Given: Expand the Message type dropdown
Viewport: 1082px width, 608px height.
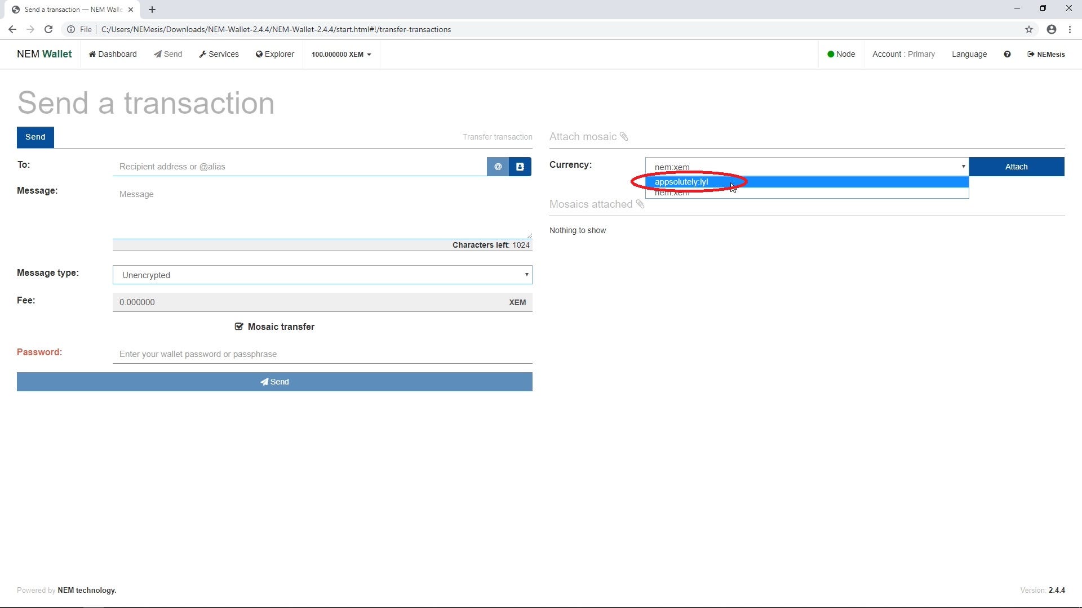Looking at the screenshot, I should click(322, 275).
